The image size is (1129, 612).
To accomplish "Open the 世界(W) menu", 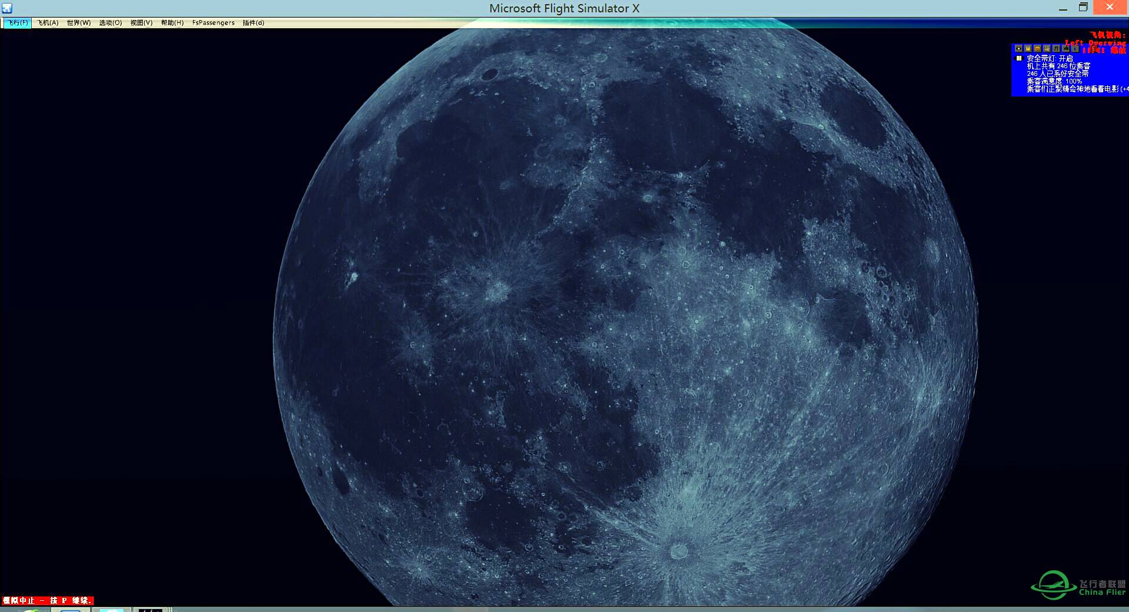I will pos(79,23).
